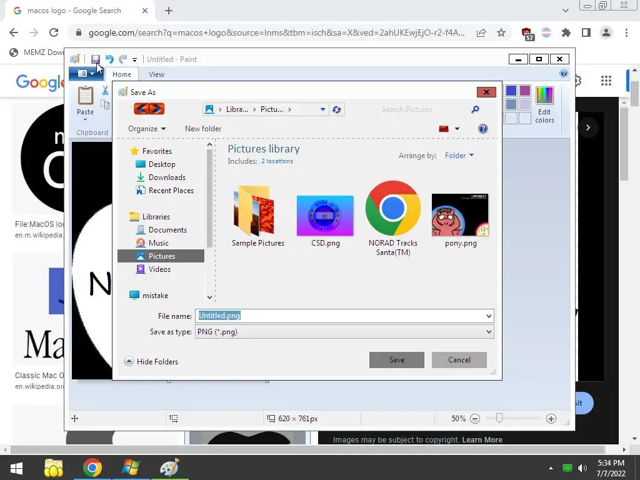Open Chrome's three-dot menu

pos(626,32)
